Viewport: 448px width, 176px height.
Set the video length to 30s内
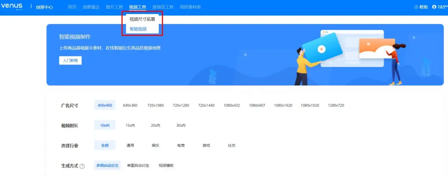181,125
